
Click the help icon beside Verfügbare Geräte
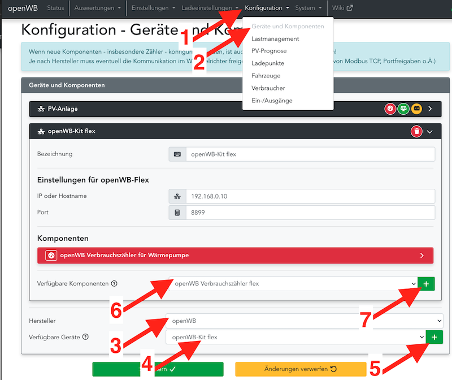coord(85,336)
